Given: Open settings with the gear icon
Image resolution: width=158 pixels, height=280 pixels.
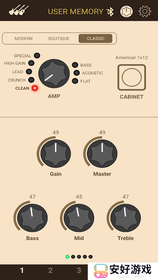Looking at the screenshot, I should [145, 12].
